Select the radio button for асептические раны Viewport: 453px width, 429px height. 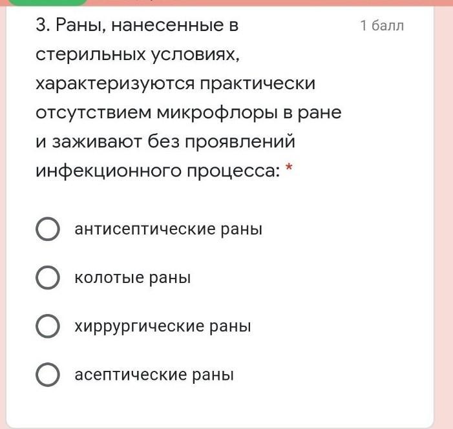(x=48, y=375)
